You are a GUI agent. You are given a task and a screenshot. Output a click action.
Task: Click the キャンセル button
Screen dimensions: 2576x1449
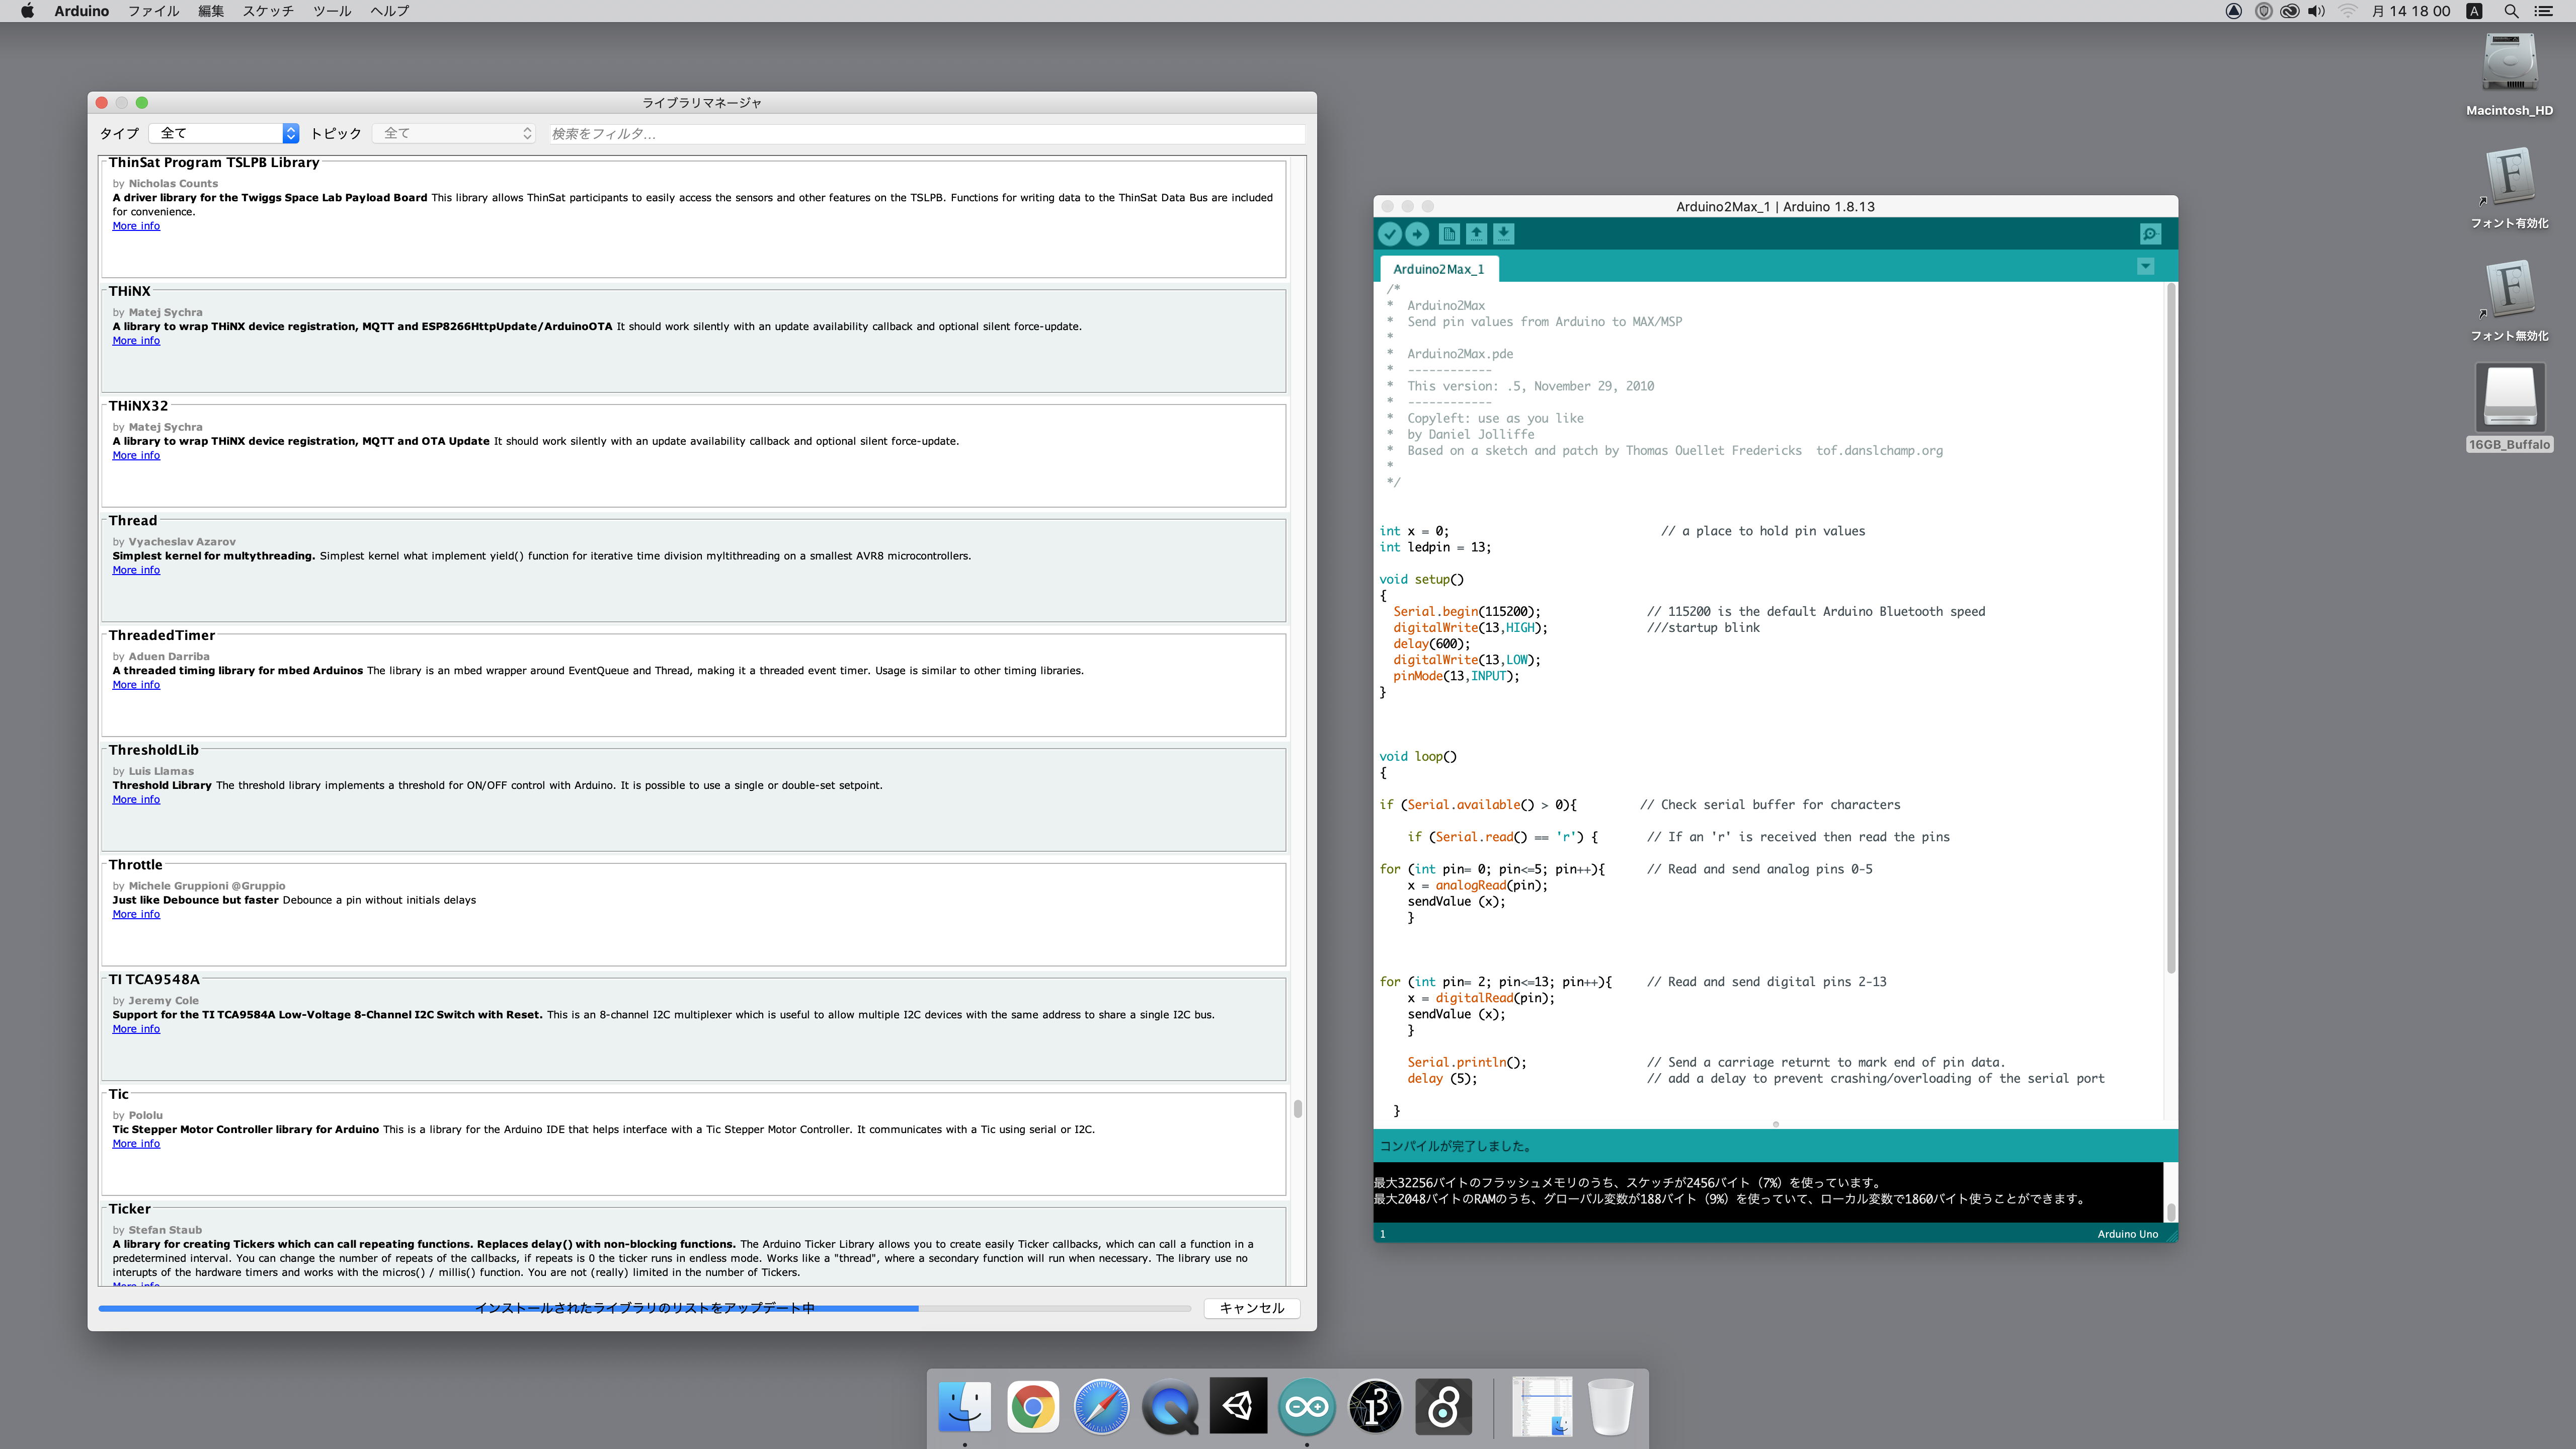(x=1251, y=1308)
